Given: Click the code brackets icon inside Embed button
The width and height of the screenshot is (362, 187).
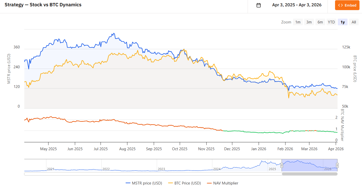Looking at the screenshot, I should click(341, 5).
